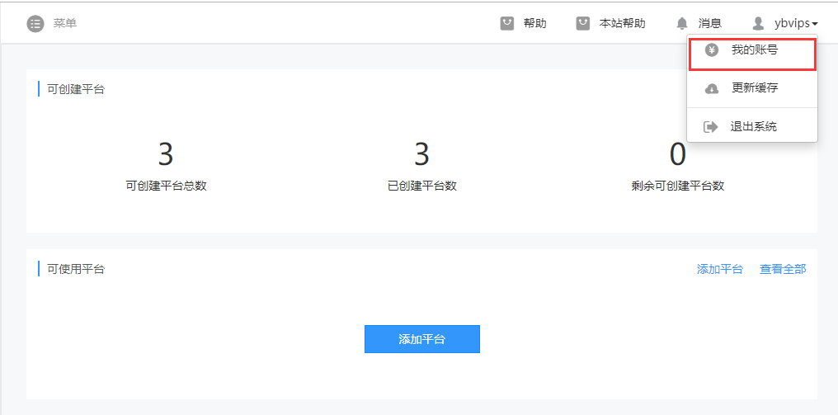
Task: Click the user avatar silhouette icon
Action: pos(758,23)
